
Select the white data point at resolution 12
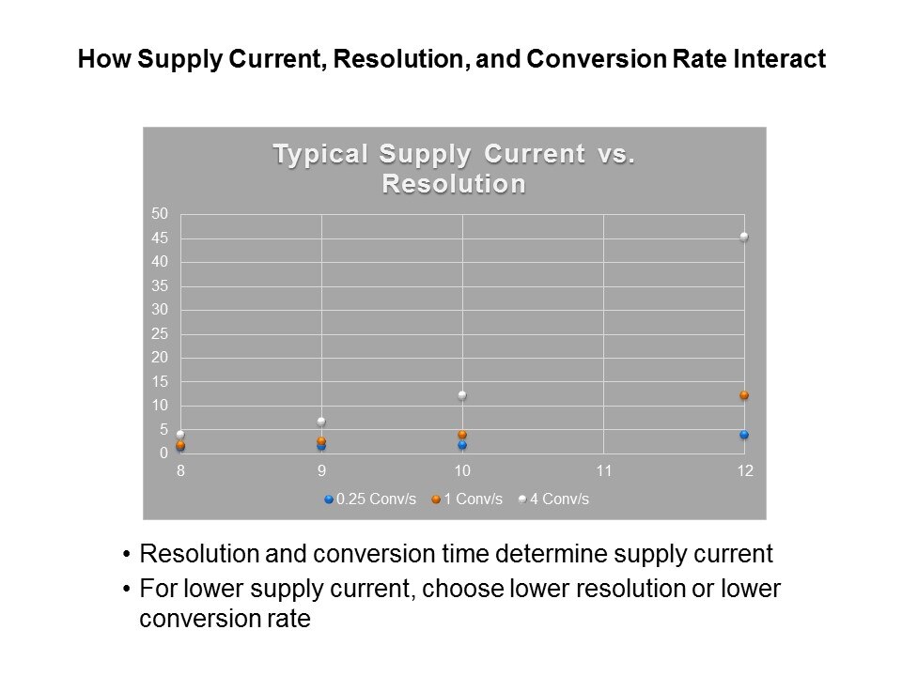click(744, 237)
